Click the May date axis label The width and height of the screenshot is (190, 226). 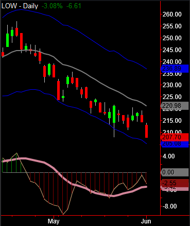click(54, 221)
